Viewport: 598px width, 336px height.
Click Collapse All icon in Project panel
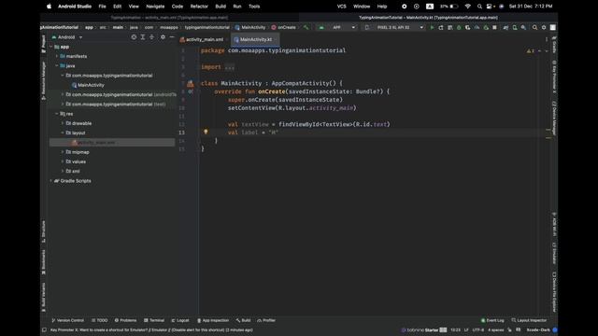151,37
